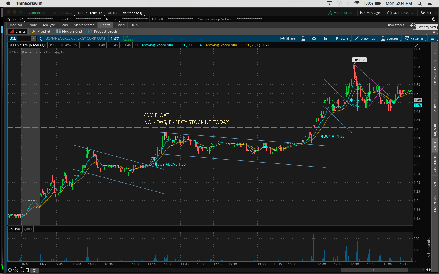This screenshot has height=274, width=439.
Task: Expand the BCEI symbol dropdown arrow
Action: 33,38
